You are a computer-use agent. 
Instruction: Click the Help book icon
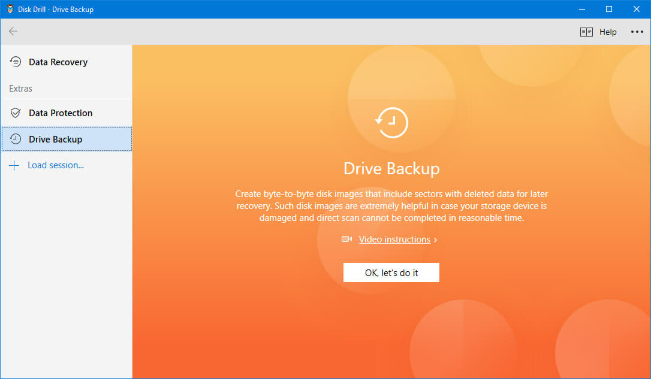[x=586, y=32]
